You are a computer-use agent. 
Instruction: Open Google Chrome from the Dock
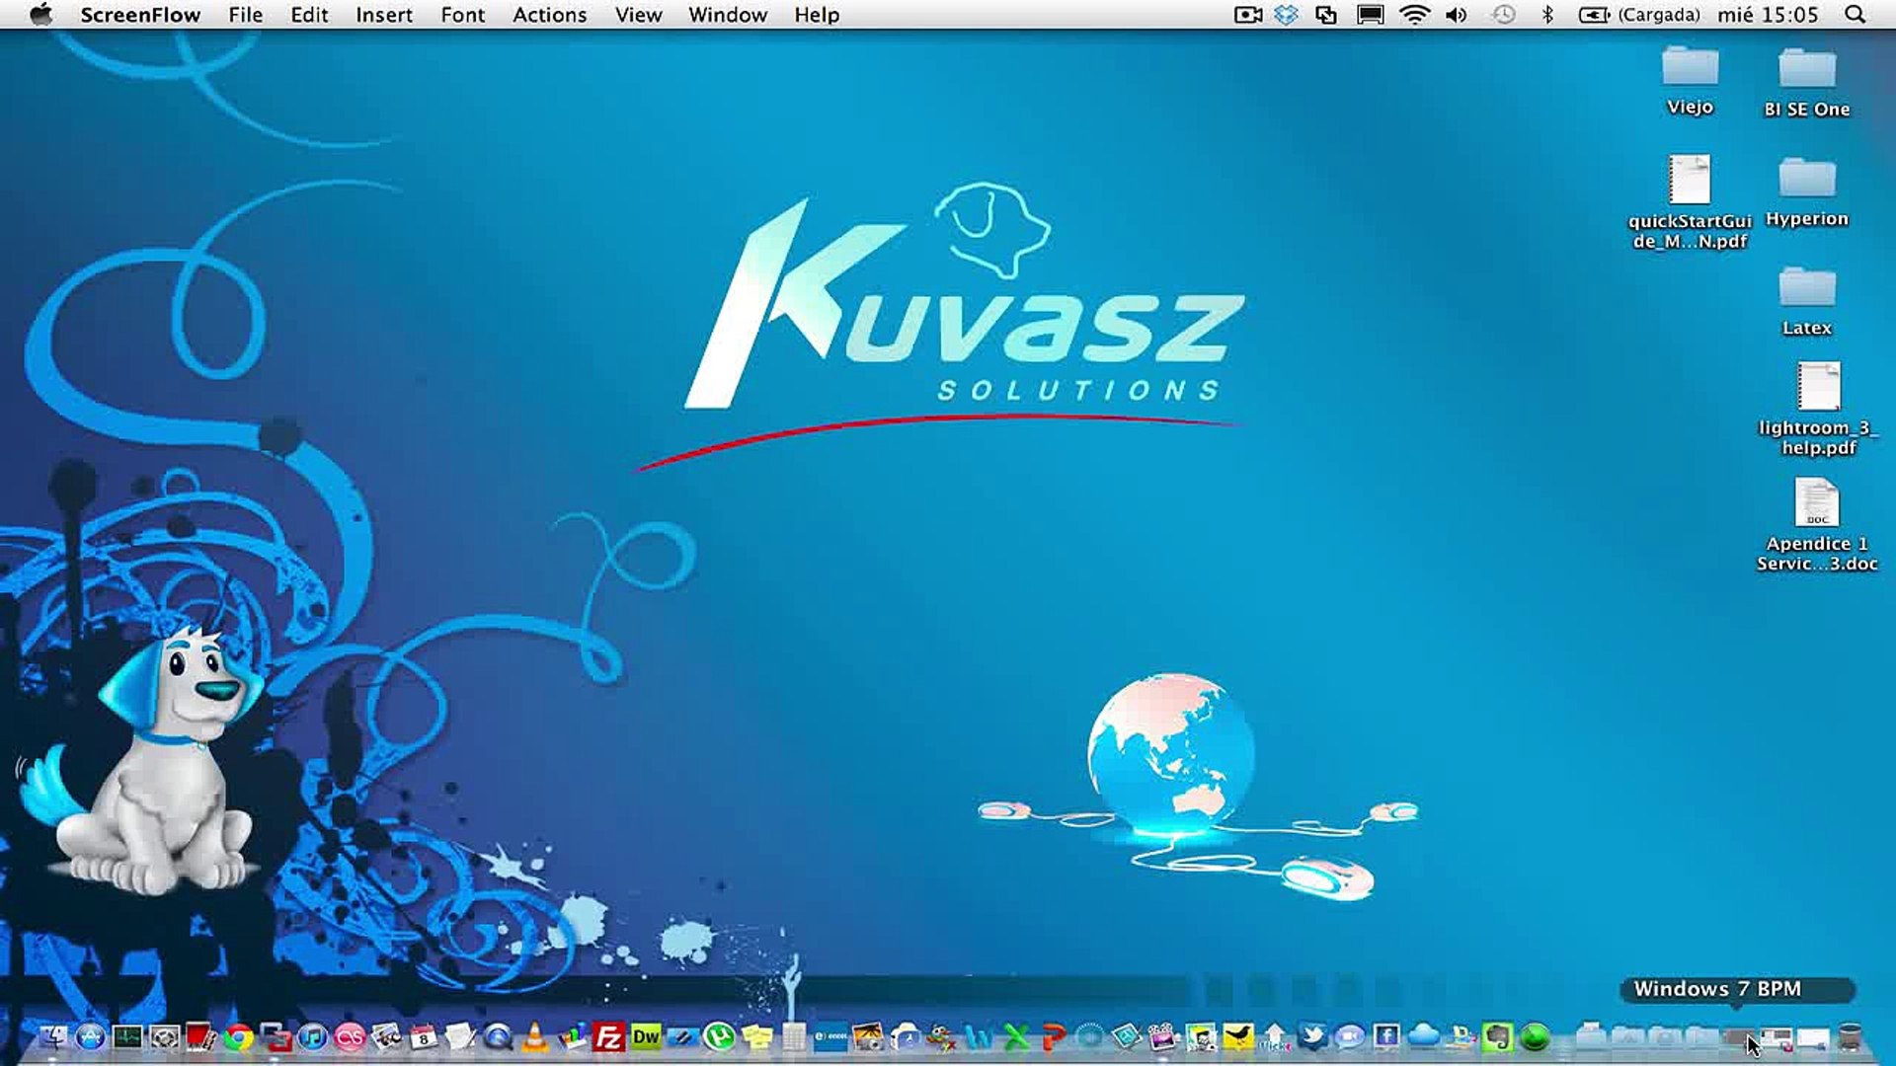(x=238, y=1037)
